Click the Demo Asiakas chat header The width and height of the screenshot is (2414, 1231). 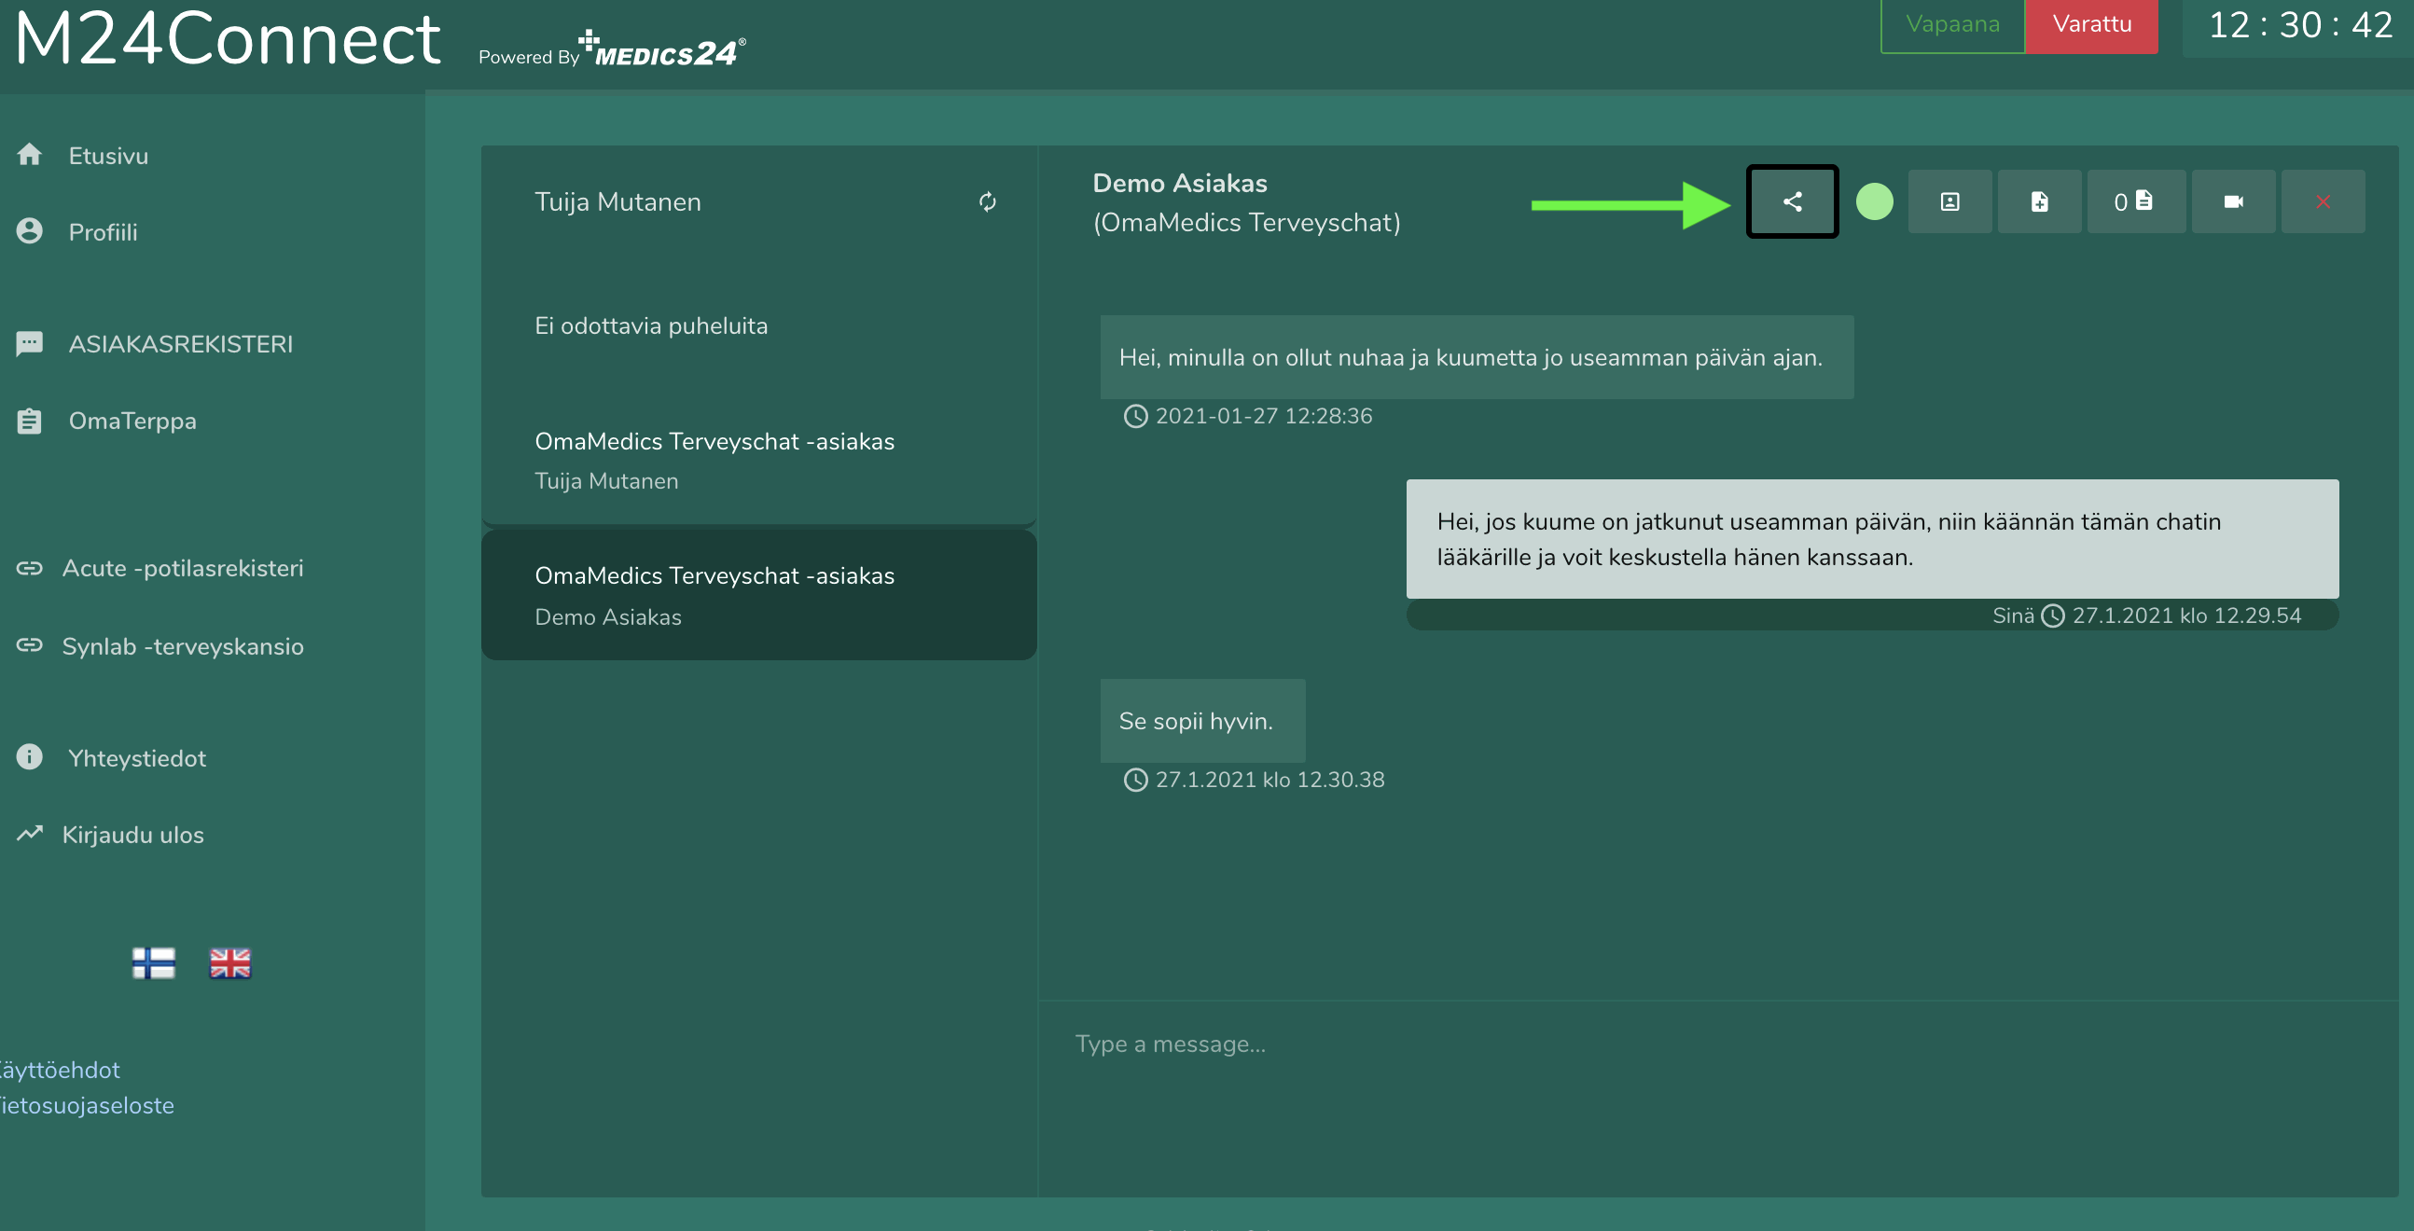point(1179,183)
